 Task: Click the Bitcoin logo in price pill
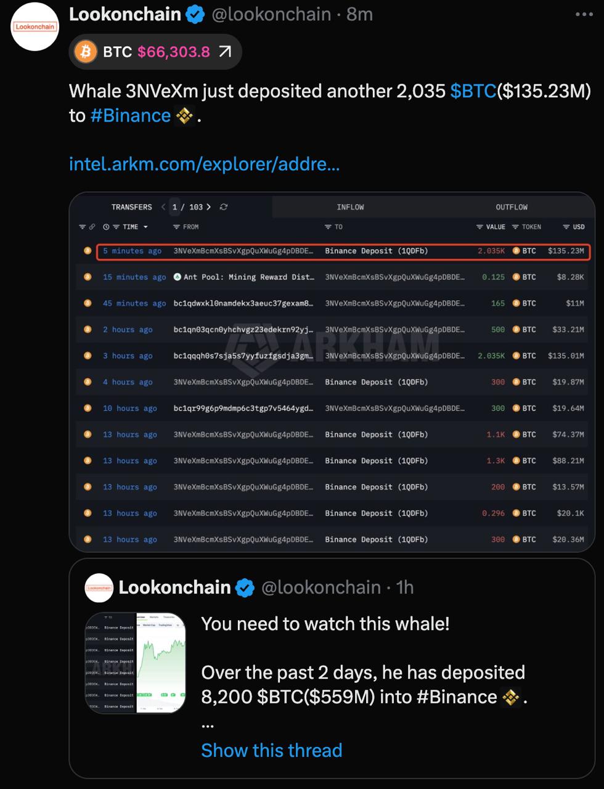86,52
